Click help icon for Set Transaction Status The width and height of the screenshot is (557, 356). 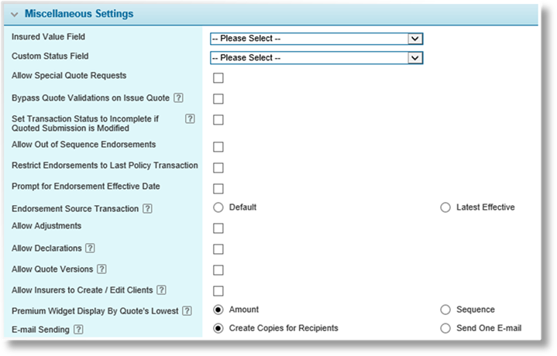pos(190,118)
